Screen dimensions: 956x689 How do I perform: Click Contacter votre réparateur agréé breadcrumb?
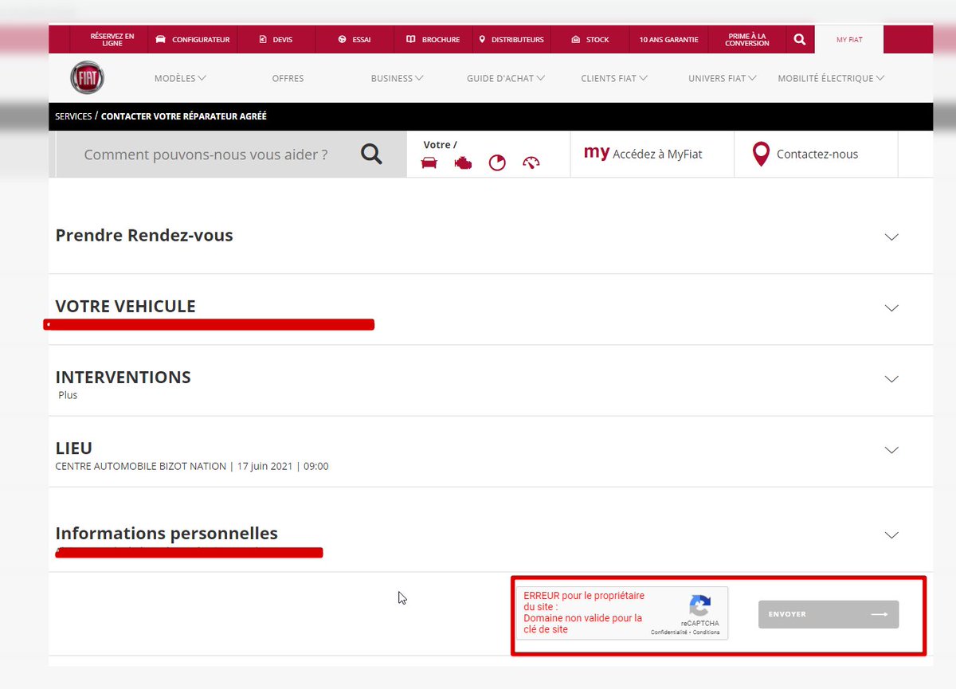click(x=184, y=116)
